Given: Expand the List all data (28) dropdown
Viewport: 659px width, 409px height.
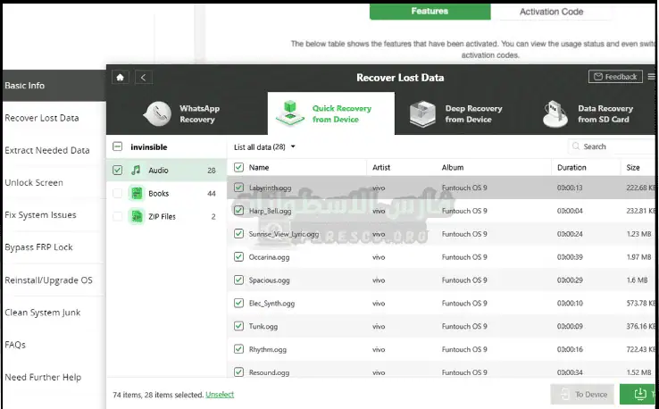Looking at the screenshot, I should click(x=264, y=146).
